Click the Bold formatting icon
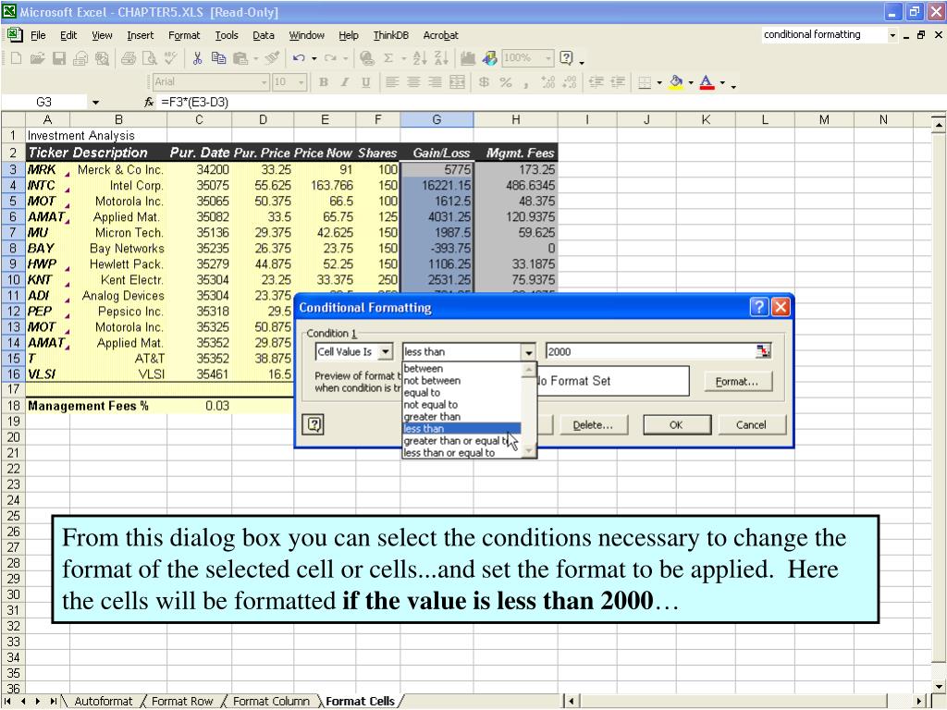 point(324,82)
